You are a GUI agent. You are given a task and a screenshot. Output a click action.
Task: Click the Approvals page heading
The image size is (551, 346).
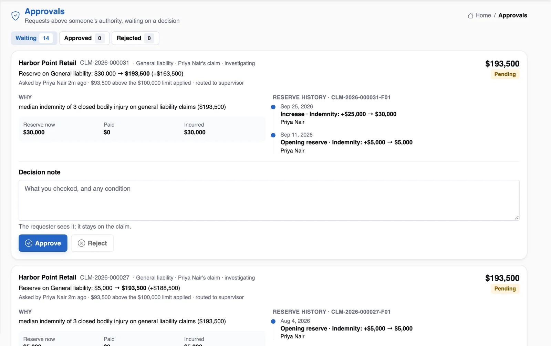click(45, 11)
